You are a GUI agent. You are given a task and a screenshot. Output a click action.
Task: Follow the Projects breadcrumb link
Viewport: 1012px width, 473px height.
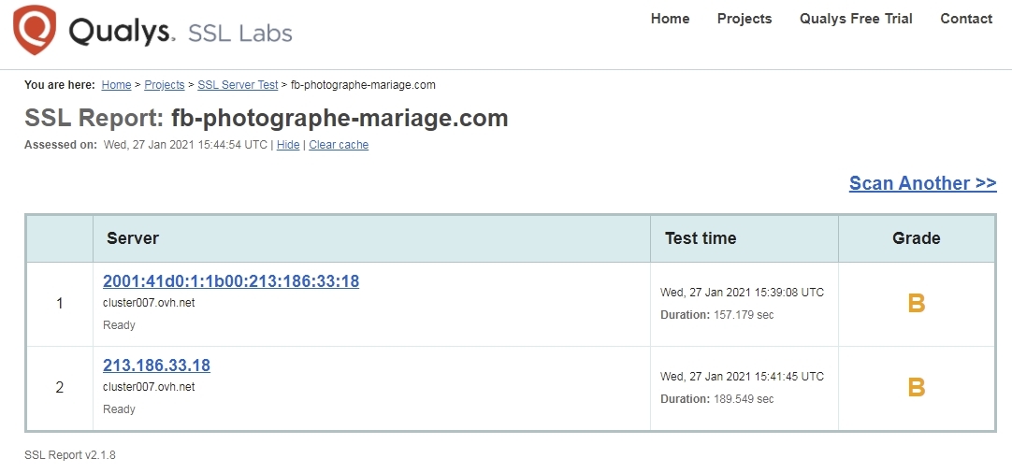point(165,85)
